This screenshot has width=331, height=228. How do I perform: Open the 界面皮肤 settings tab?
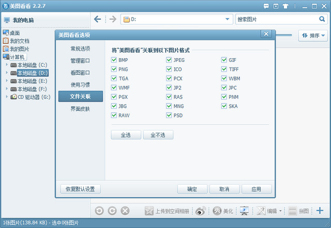click(80, 109)
